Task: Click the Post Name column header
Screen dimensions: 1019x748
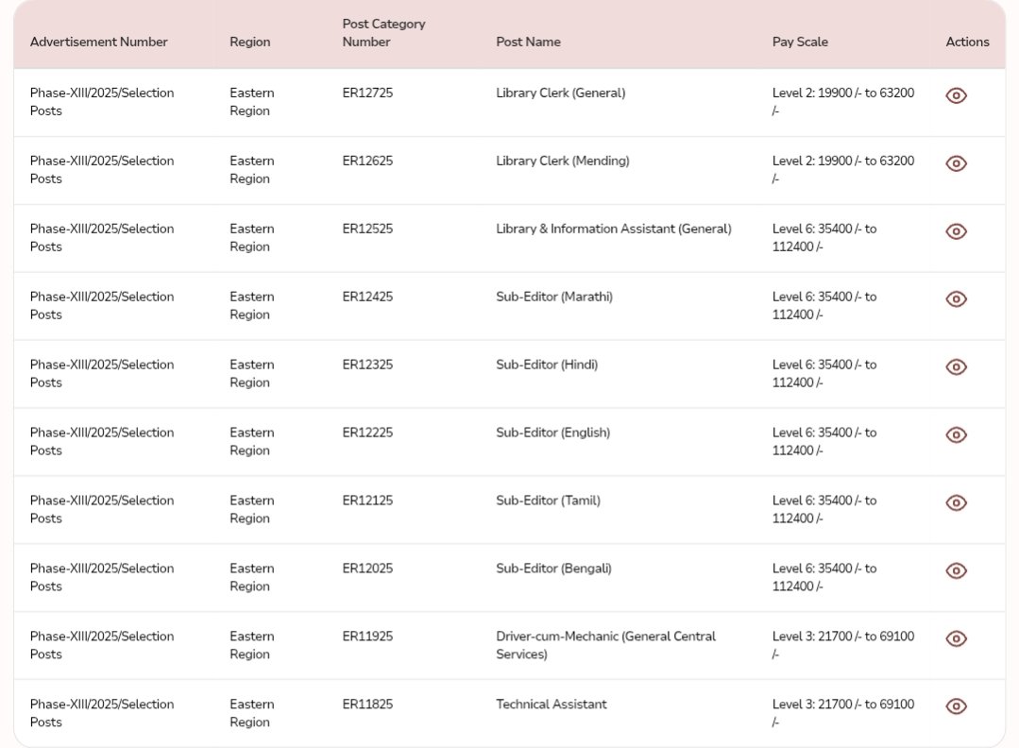Action: coord(528,42)
